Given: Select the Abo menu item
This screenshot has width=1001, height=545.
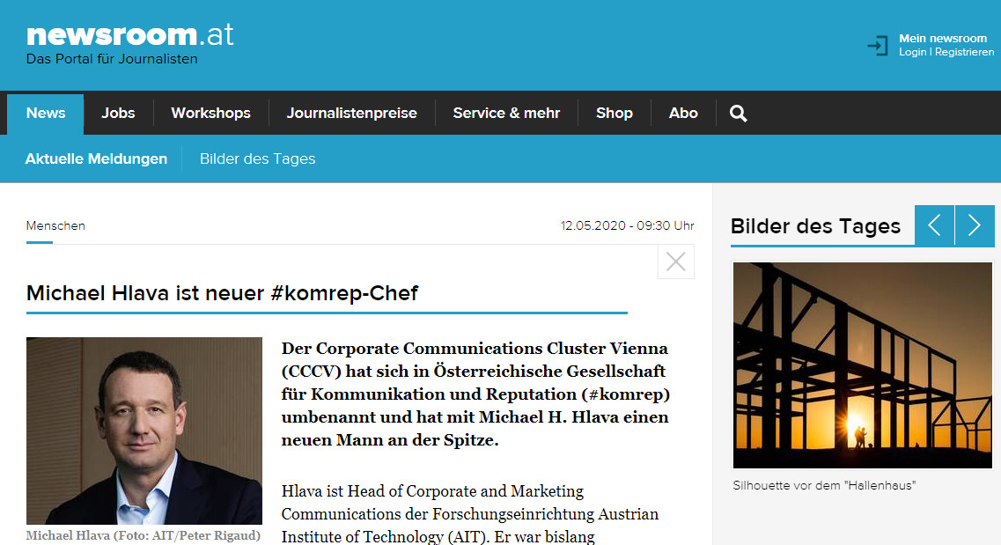Looking at the screenshot, I should (683, 113).
